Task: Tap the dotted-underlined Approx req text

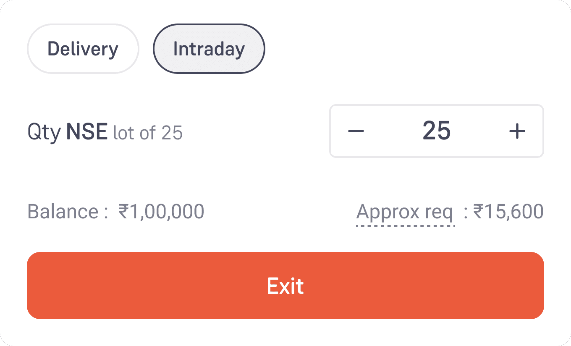Action: click(405, 212)
